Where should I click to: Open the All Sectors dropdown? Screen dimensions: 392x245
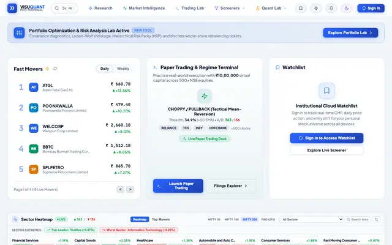click(x=312, y=219)
